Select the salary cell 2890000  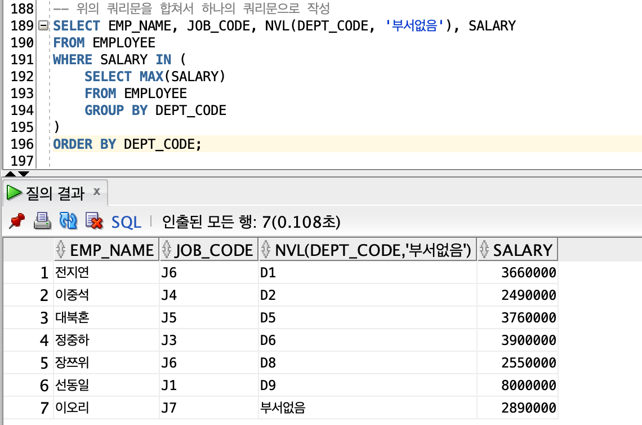[x=518, y=408]
